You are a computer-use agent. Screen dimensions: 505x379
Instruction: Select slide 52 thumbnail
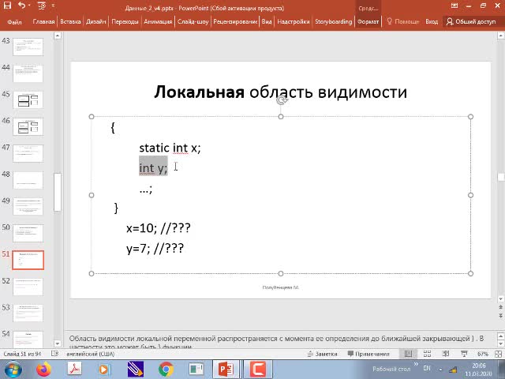[x=28, y=287]
